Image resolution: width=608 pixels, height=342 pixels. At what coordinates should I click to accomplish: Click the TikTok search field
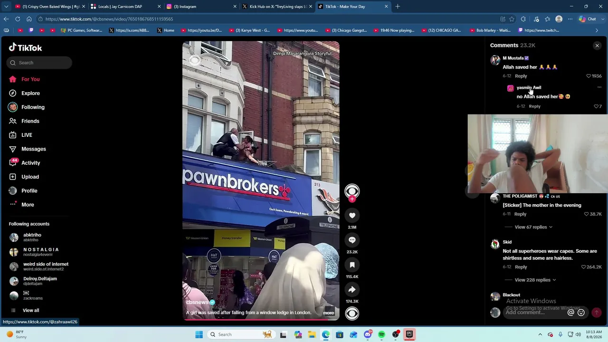pyautogui.click(x=40, y=63)
